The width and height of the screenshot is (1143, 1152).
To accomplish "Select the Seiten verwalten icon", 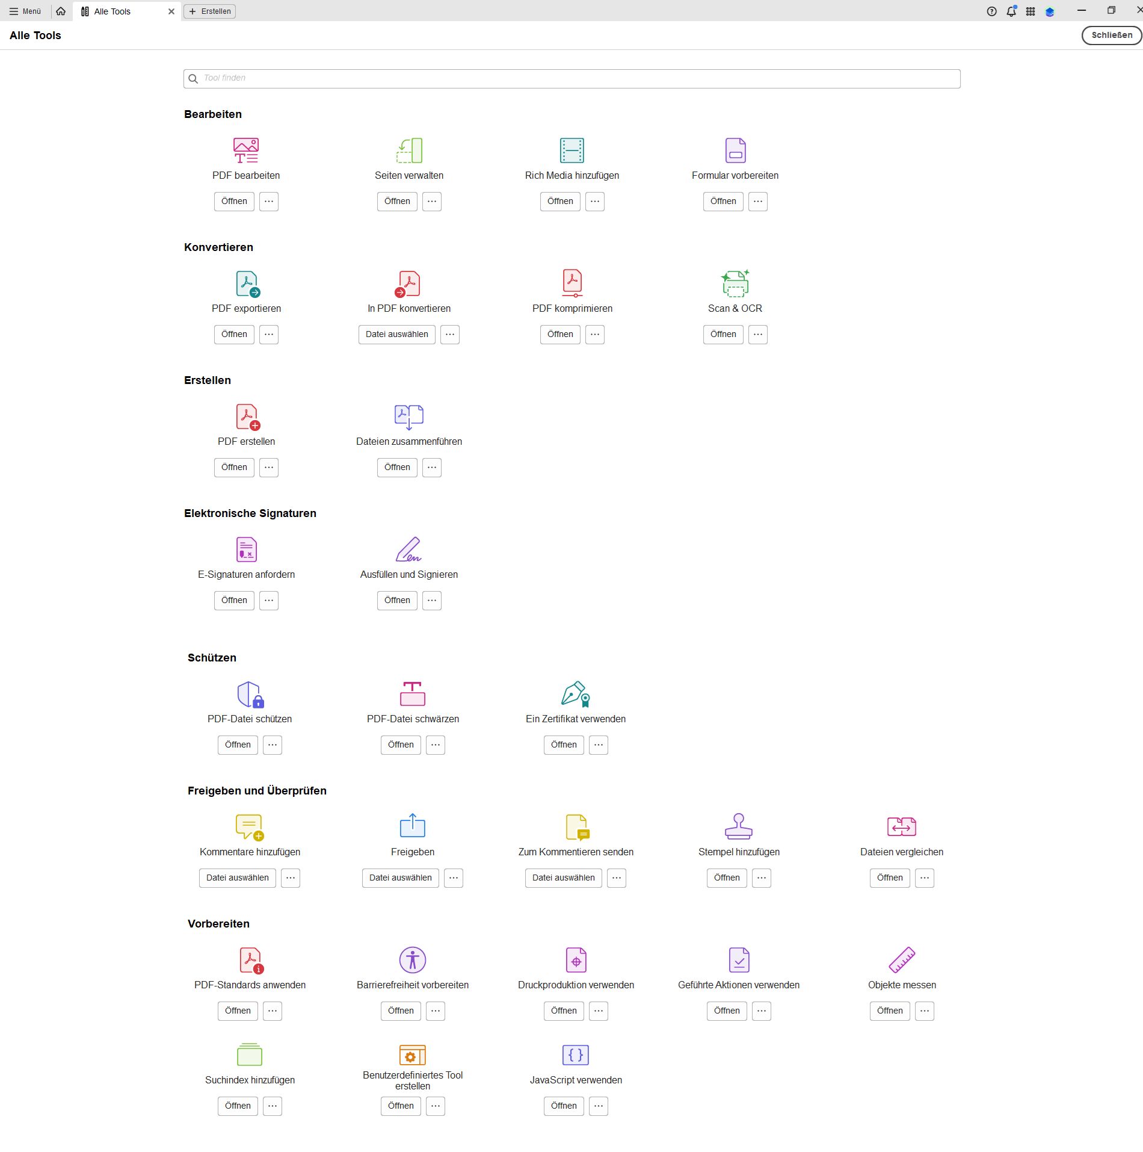I will 409,150.
